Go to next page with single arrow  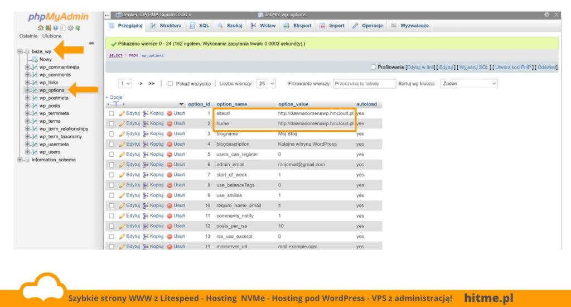(141, 84)
